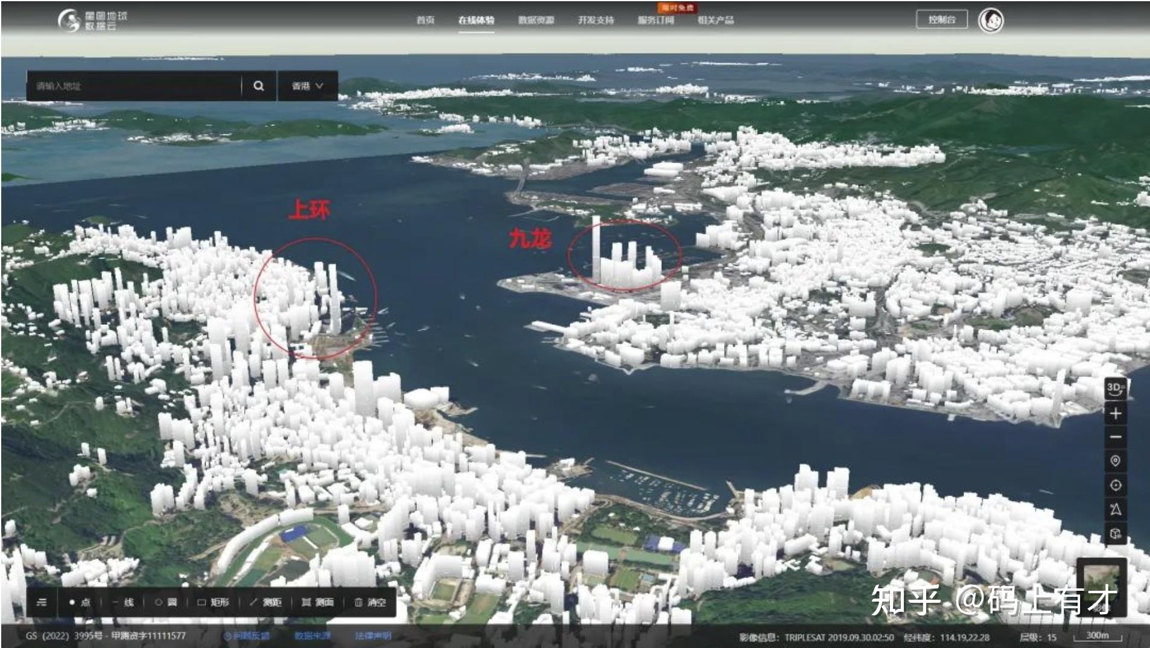Click the 3D cube model icon
Viewport: 1150px width, 648px height.
(1115, 533)
